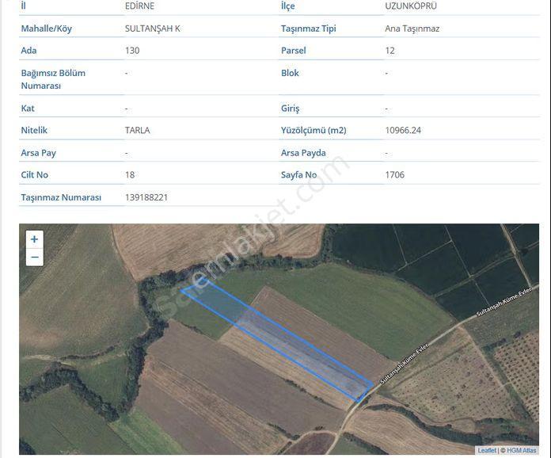The width and height of the screenshot is (551, 458).
Task: Zoom in on the map
Action: pyautogui.click(x=35, y=239)
